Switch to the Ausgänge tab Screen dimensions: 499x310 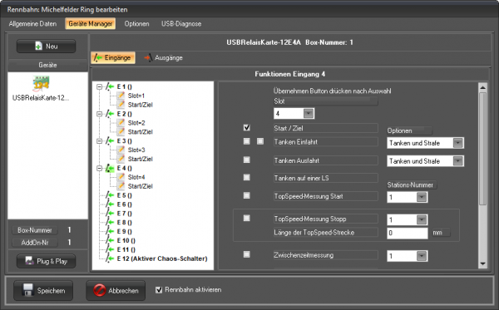[164, 58]
